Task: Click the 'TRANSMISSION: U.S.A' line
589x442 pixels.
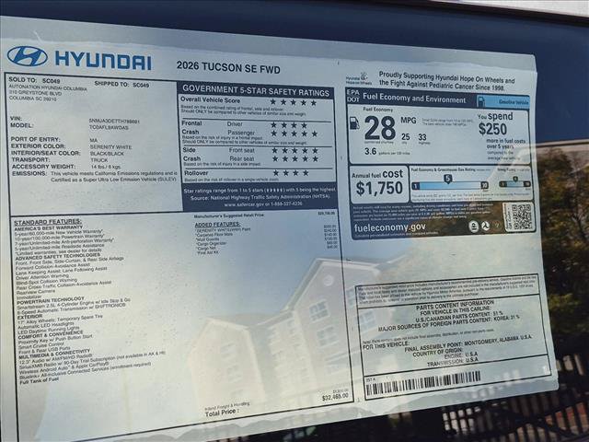Action: coord(453,362)
